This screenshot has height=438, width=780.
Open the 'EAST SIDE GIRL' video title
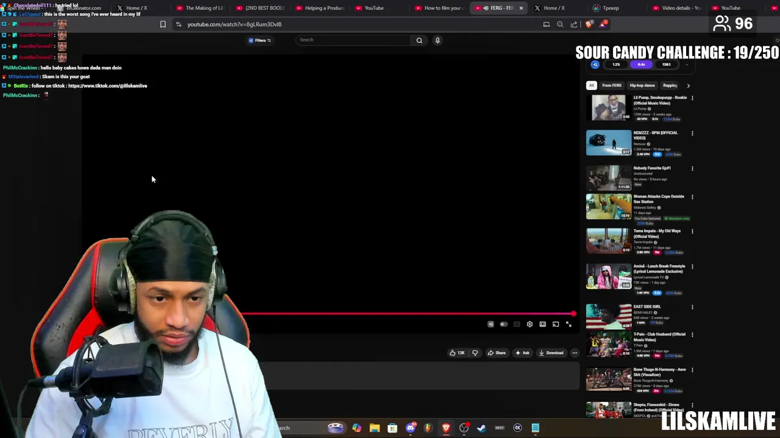tap(647, 307)
